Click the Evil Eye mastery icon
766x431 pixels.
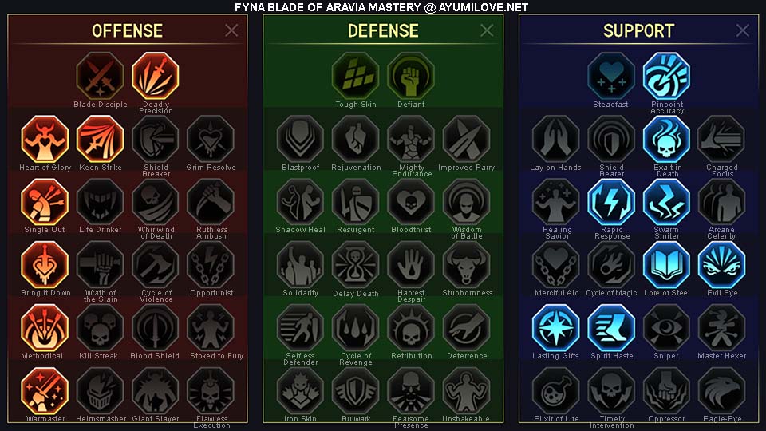[x=721, y=265]
